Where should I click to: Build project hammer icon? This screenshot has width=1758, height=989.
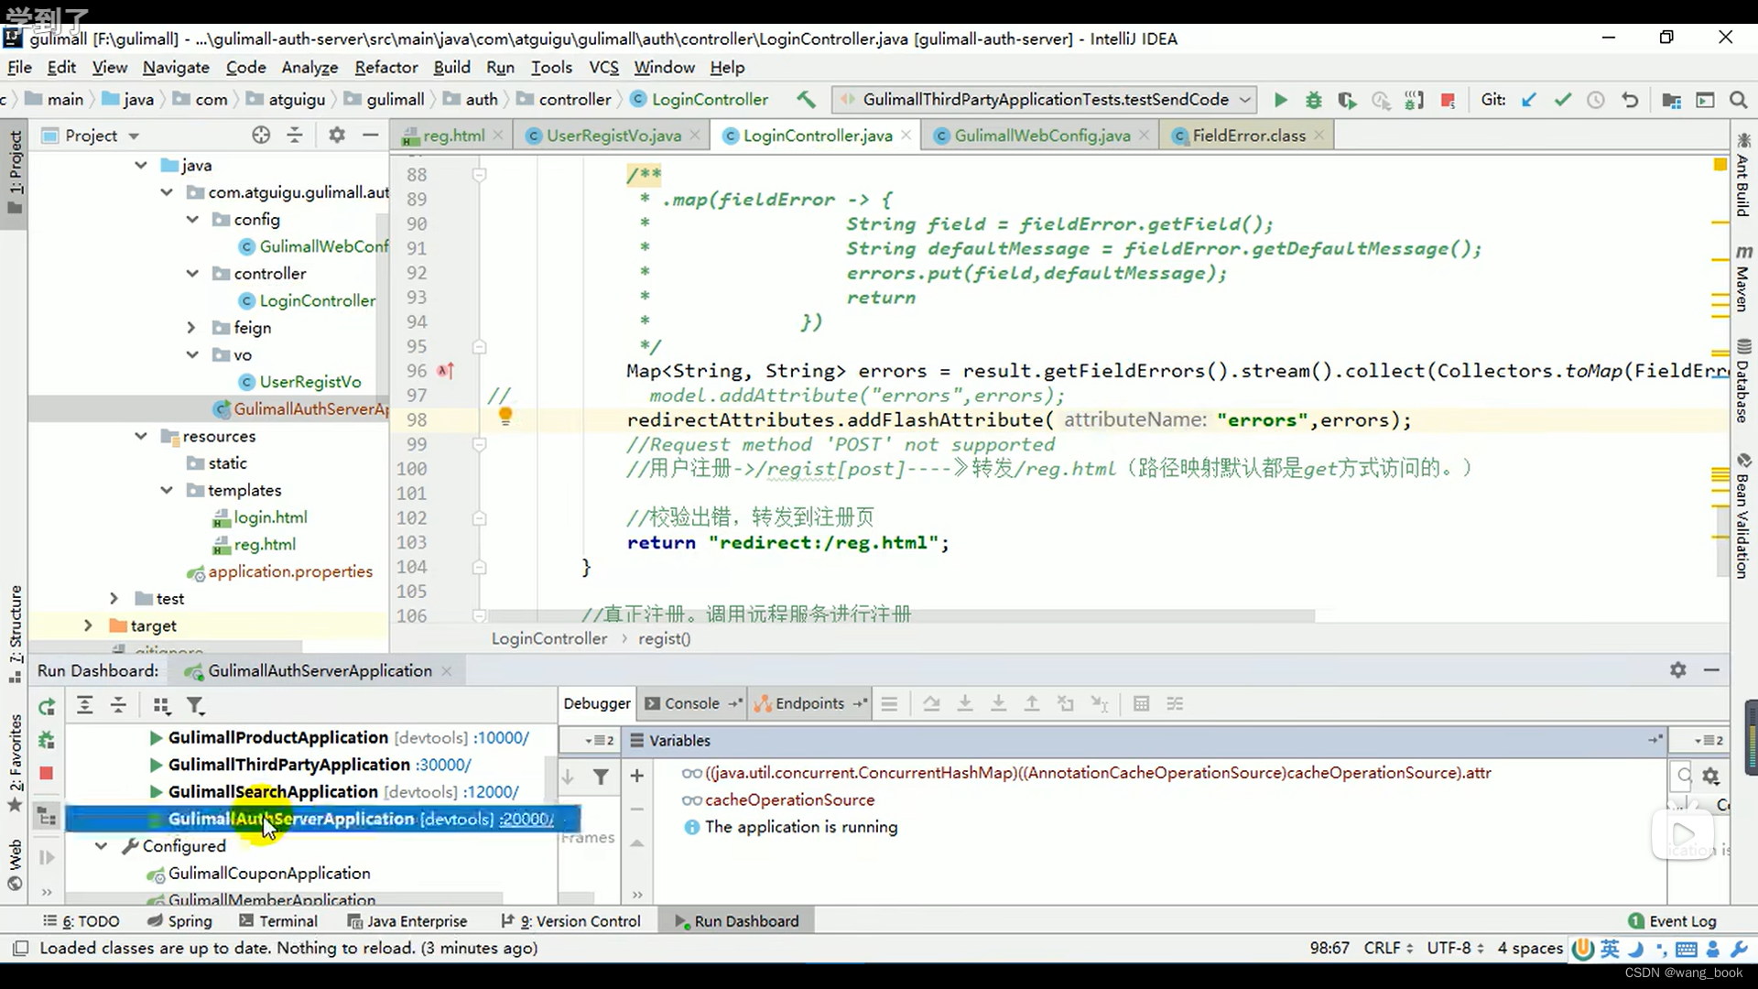pos(806,99)
